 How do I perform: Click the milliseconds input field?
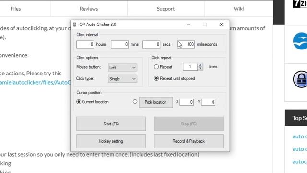click(x=186, y=44)
